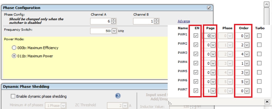Viewport: 272px width, 109px height.
Task: Enable dynamic phase shedding checkbox
Action: click(13, 96)
